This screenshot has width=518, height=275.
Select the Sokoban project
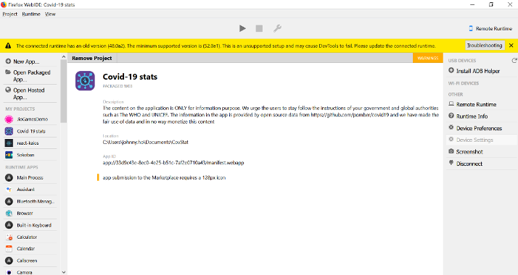[x=30, y=155]
